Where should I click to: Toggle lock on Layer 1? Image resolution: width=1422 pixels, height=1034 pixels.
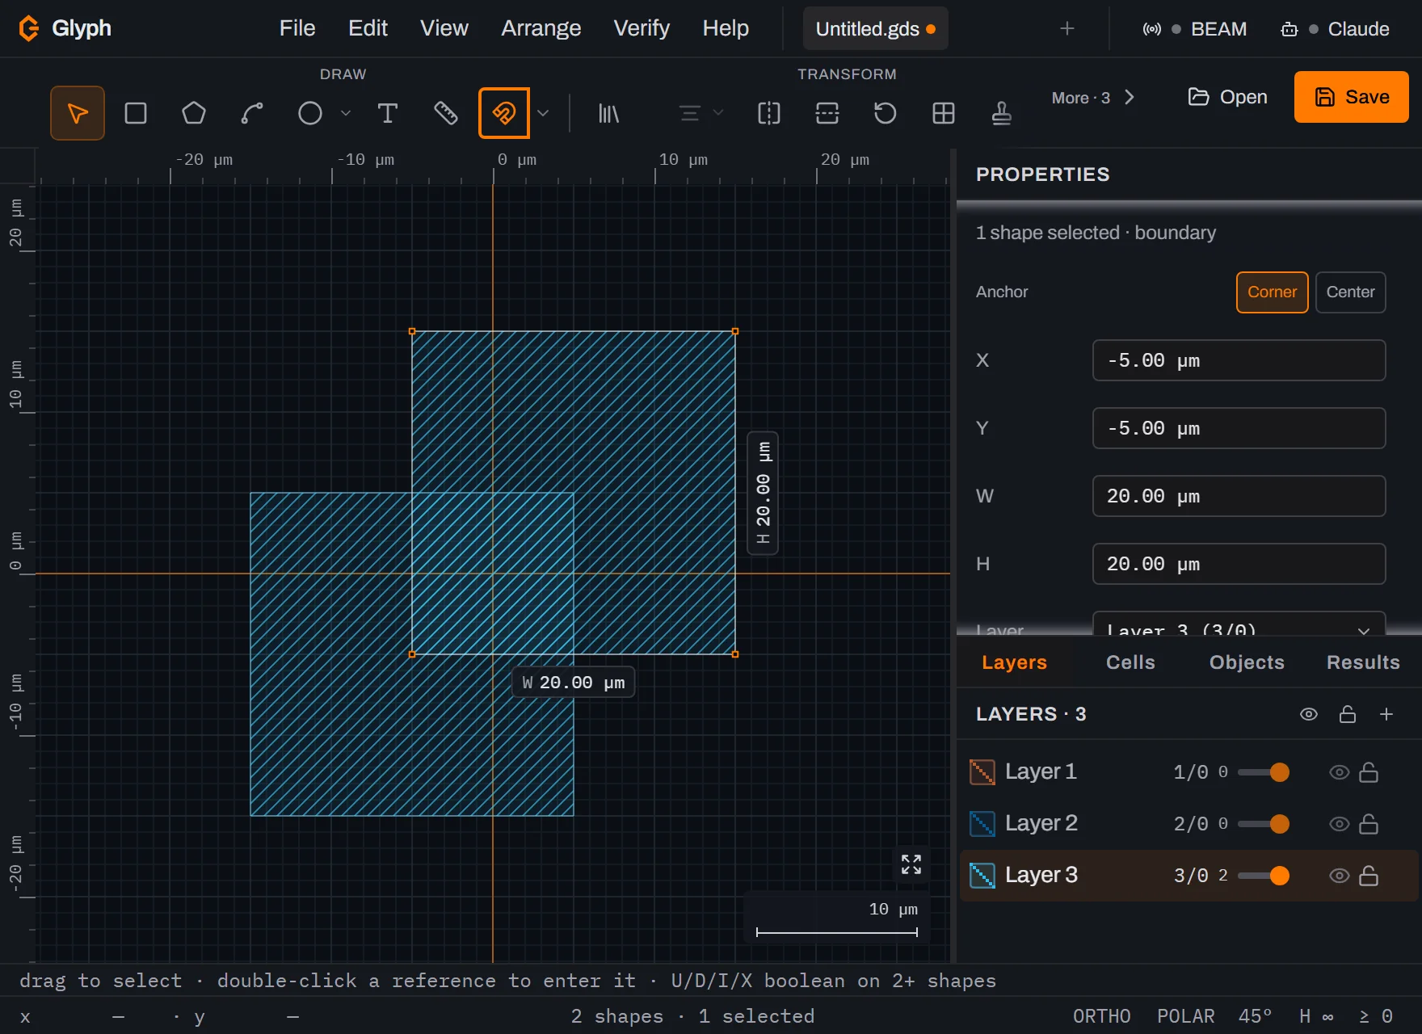[1369, 772]
